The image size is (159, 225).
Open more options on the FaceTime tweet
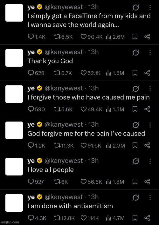pos(150,8)
